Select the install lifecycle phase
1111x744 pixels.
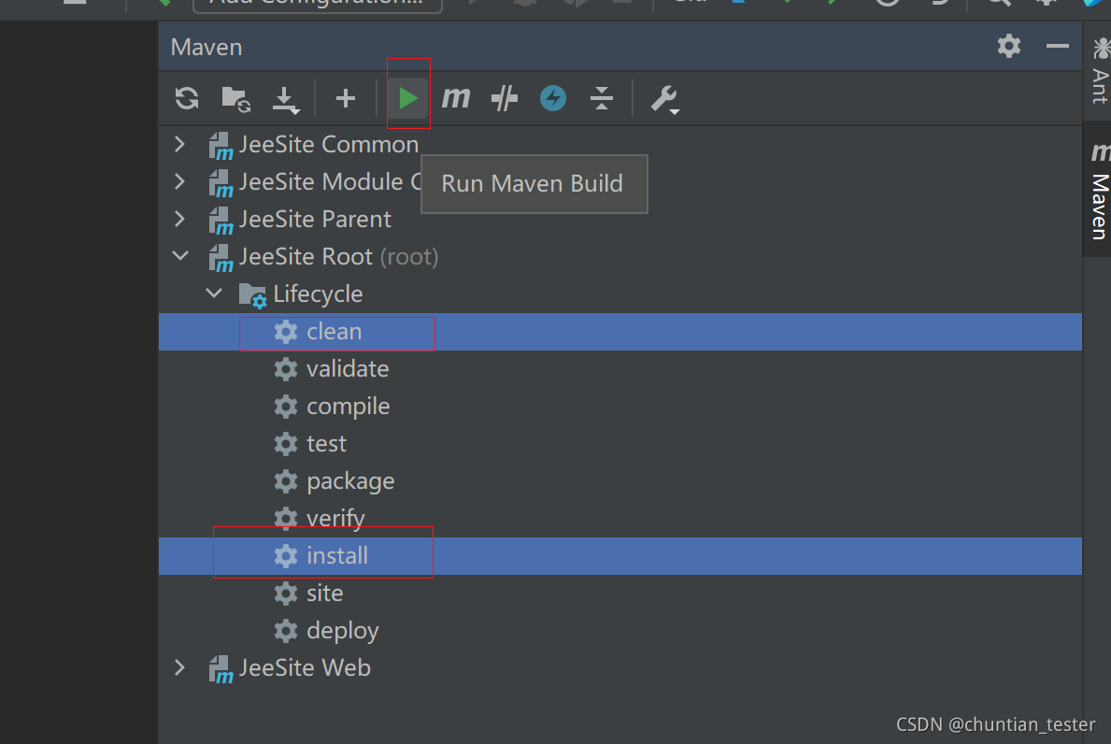tap(620, 556)
